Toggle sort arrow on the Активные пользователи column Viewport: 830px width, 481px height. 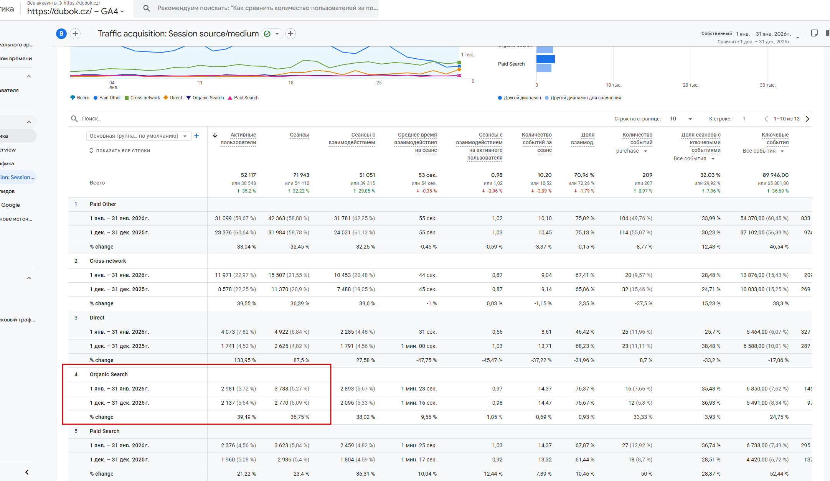pos(215,135)
